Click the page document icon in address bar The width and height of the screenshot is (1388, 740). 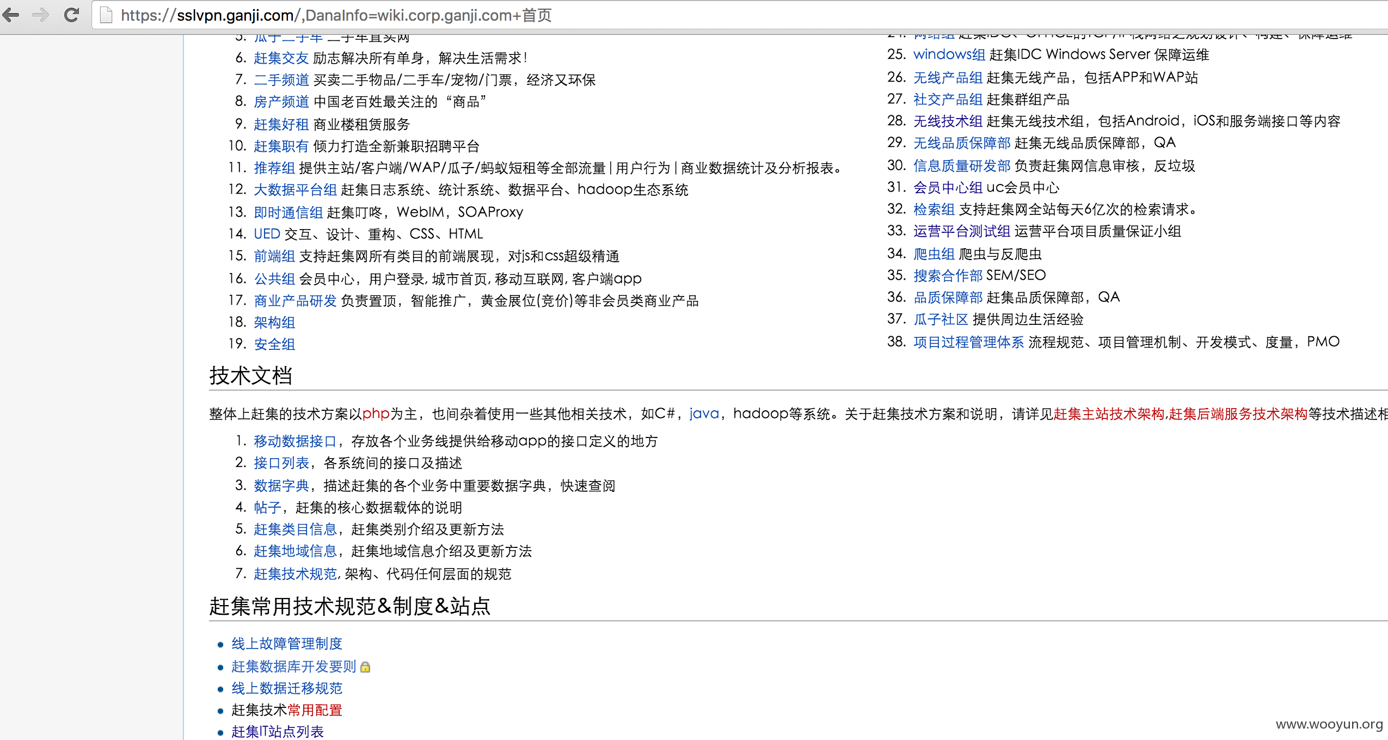106,15
